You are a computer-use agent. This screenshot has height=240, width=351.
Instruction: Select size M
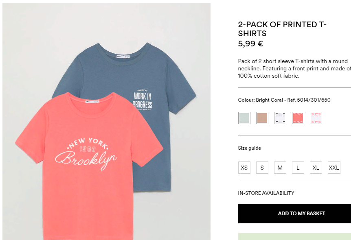click(x=280, y=168)
